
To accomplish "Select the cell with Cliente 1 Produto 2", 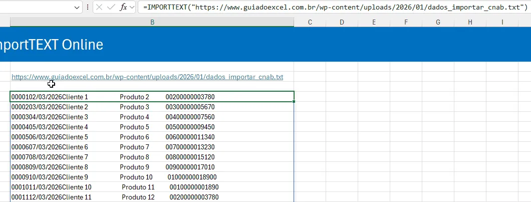I will (152, 97).
